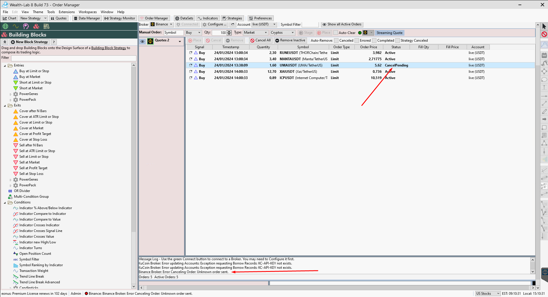Collapse the Exits tree folder

5,106
